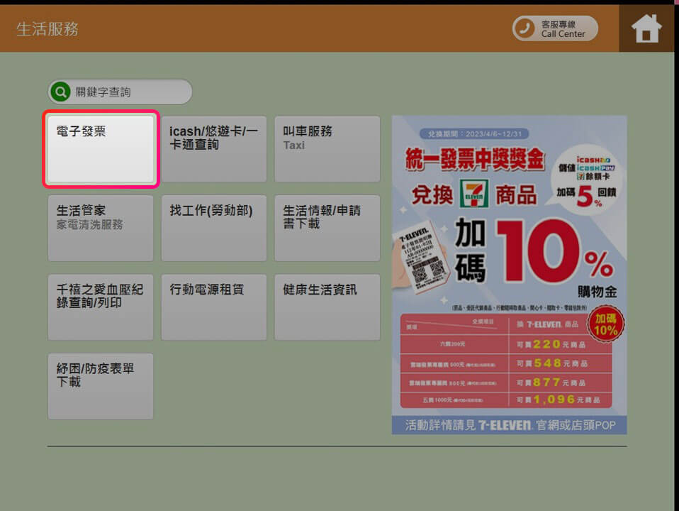Open the 健康生活資訊 tile
679x511 pixels.
(x=327, y=307)
